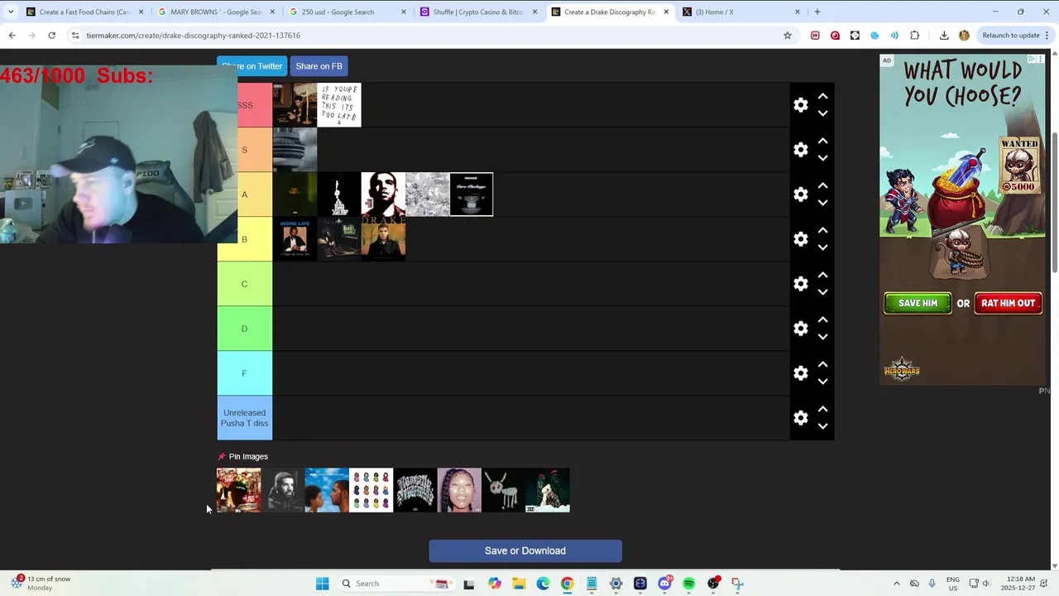Open settings gear for the SSS tier row
The height and width of the screenshot is (596, 1059).
(800, 105)
